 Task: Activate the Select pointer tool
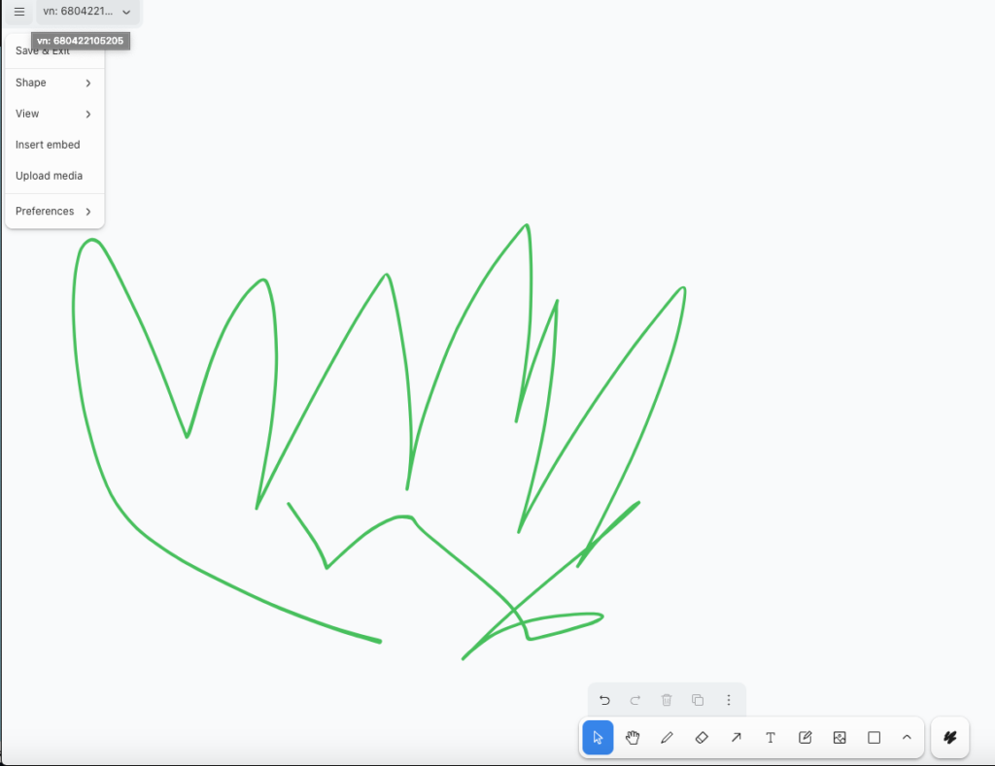pyautogui.click(x=598, y=738)
